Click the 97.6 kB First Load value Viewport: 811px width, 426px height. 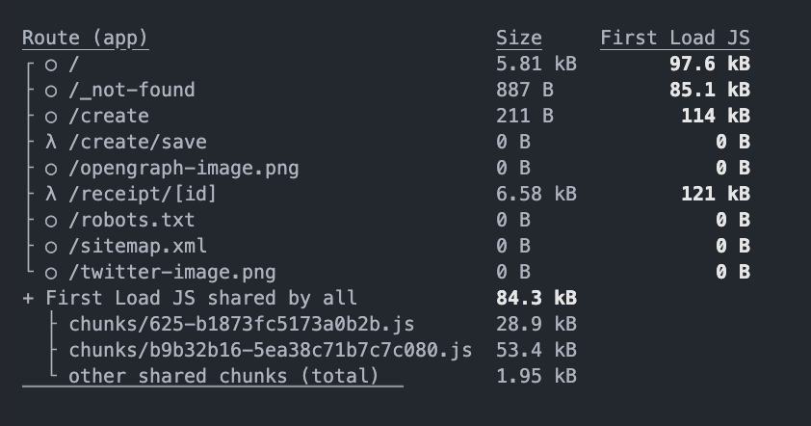(x=710, y=65)
